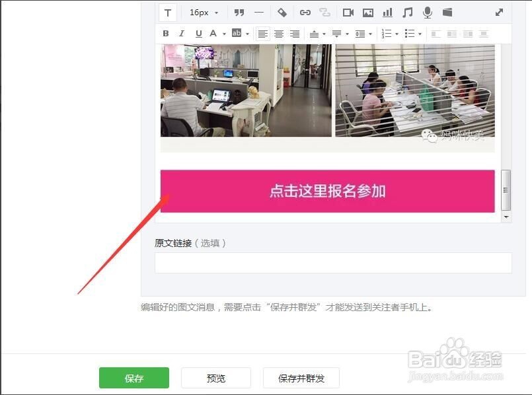The image size is (532, 395).
Task: Click the 预览 preview button
Action: (x=216, y=378)
